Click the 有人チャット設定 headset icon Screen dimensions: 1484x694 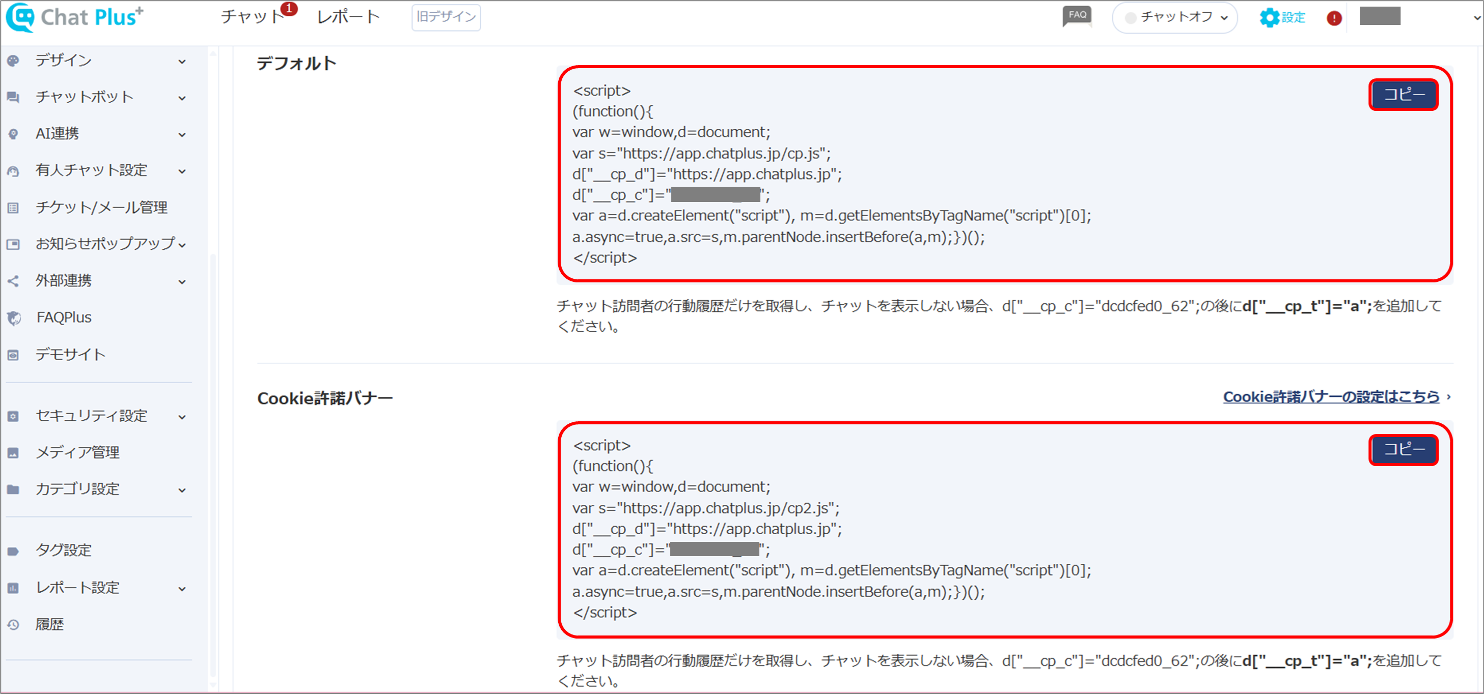pyautogui.click(x=13, y=171)
